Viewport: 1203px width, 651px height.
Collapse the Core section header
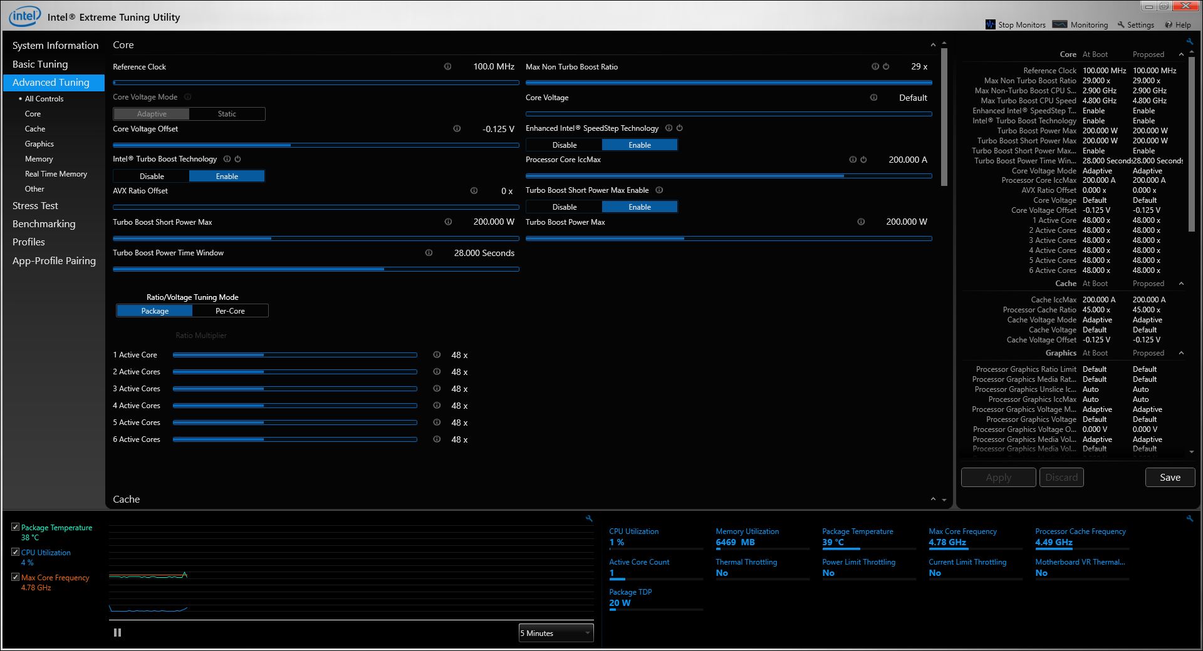933,45
